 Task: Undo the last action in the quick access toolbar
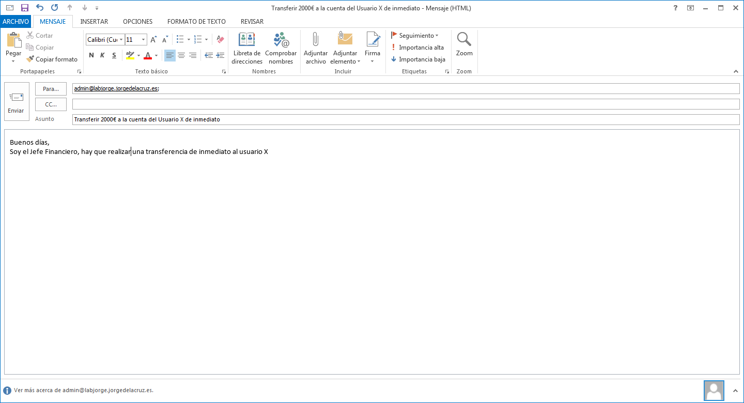pos(40,8)
